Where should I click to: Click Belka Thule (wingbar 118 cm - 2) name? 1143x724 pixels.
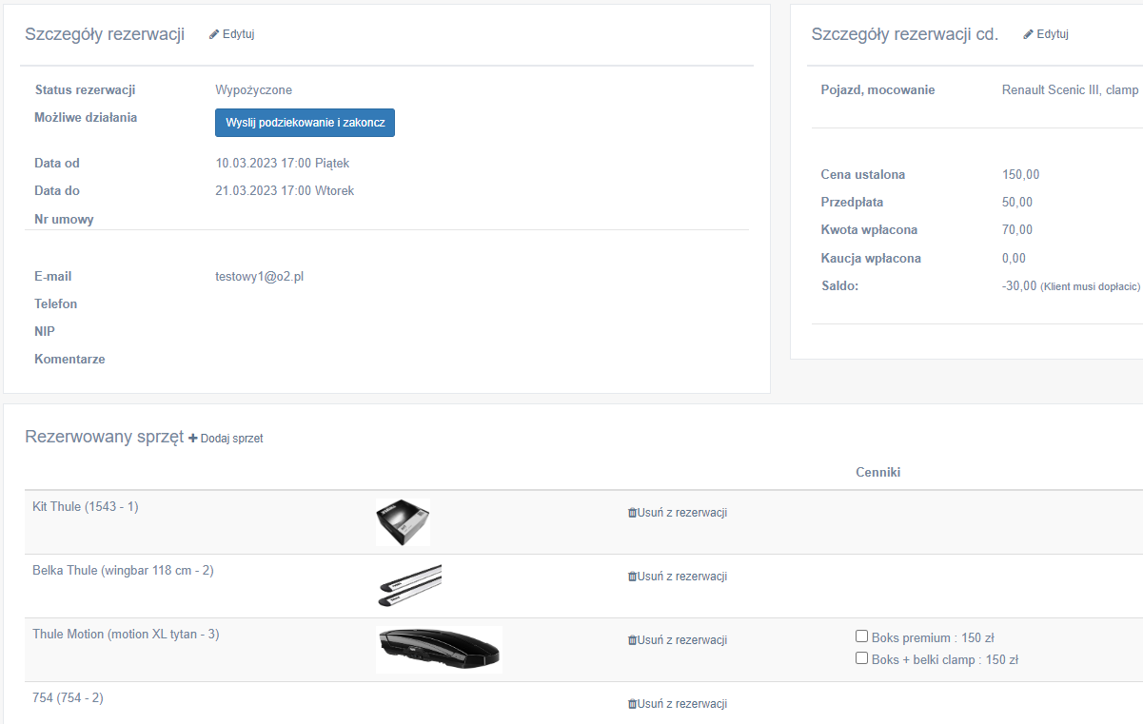coord(122,571)
